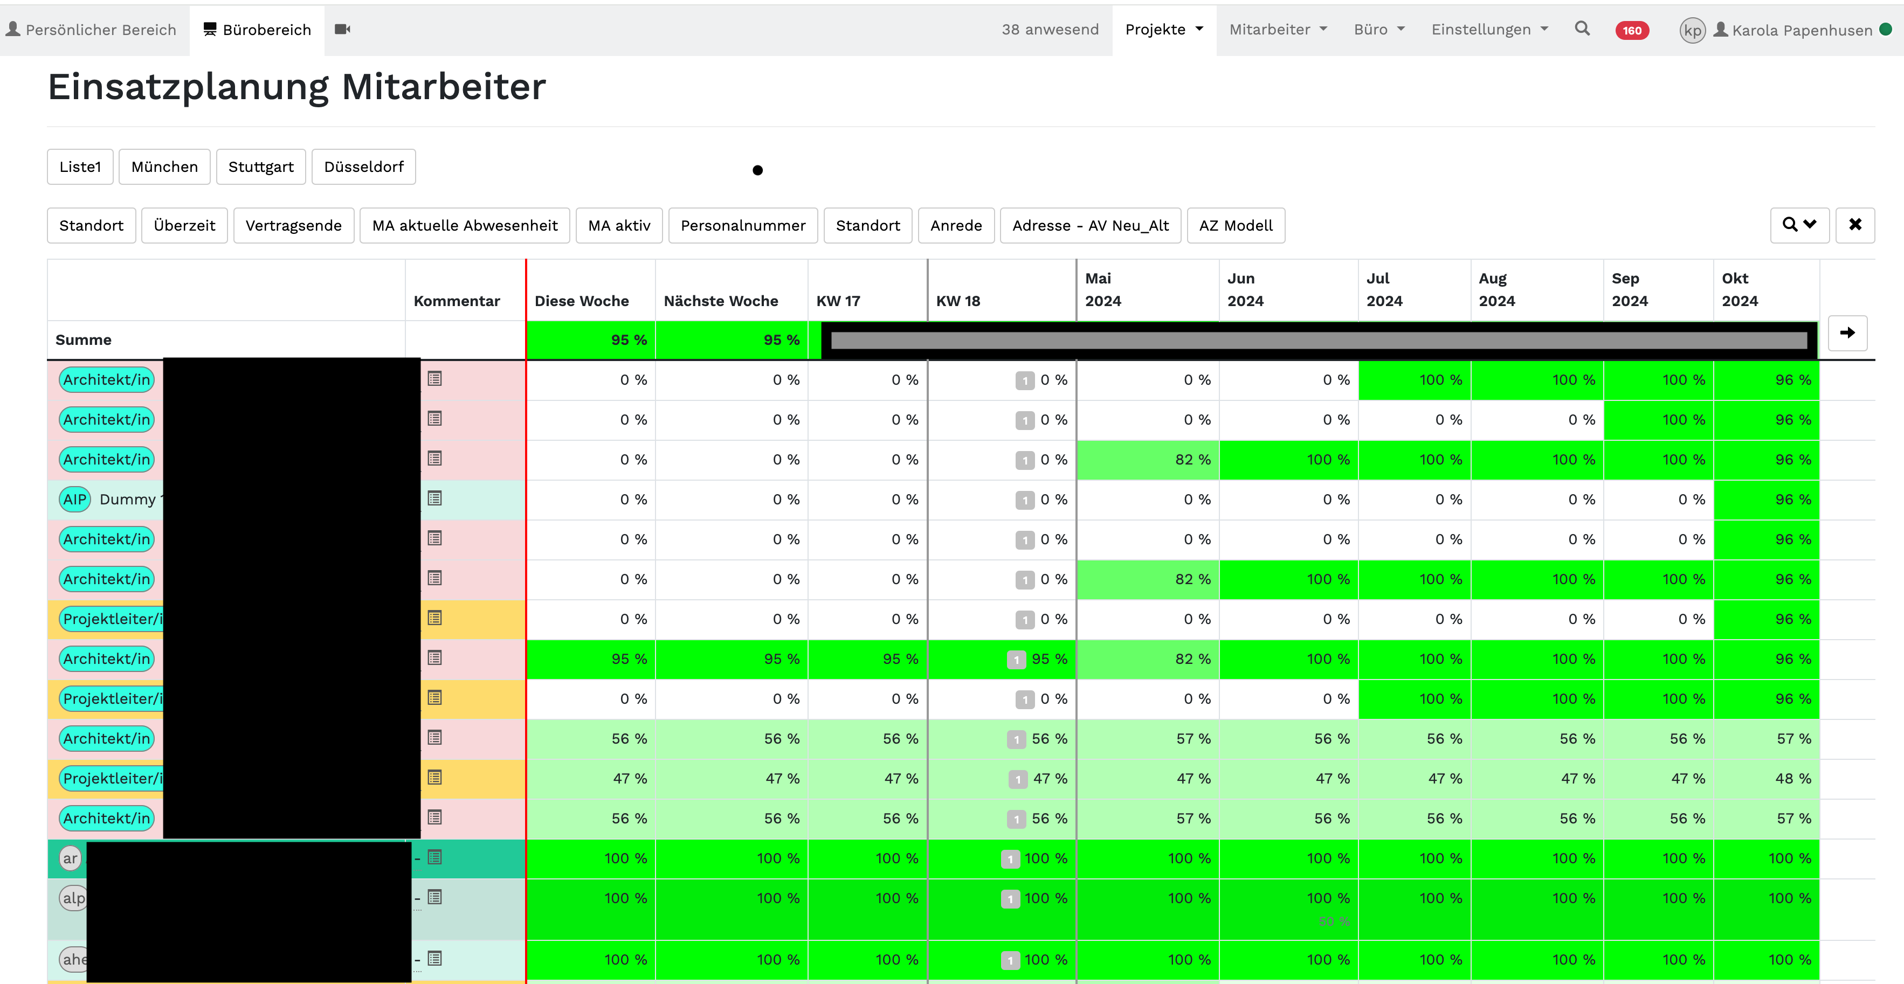This screenshot has width=1904, height=984.
Task: Open the comment icon in the last Architekt/in row
Action: (434, 818)
